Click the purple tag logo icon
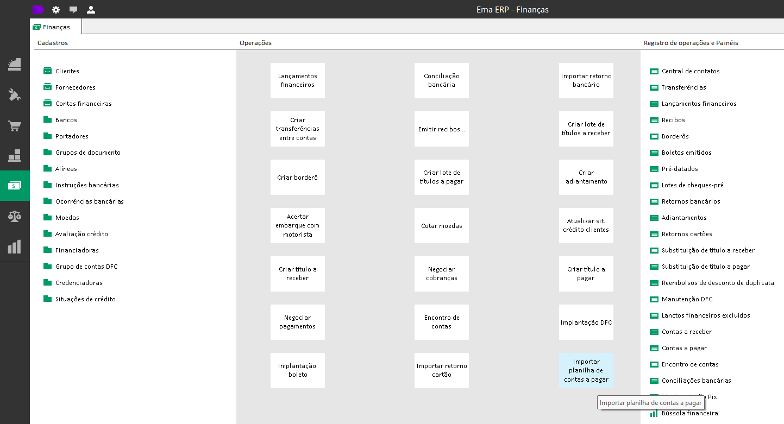Screen dimensions: 784x424 (38, 10)
